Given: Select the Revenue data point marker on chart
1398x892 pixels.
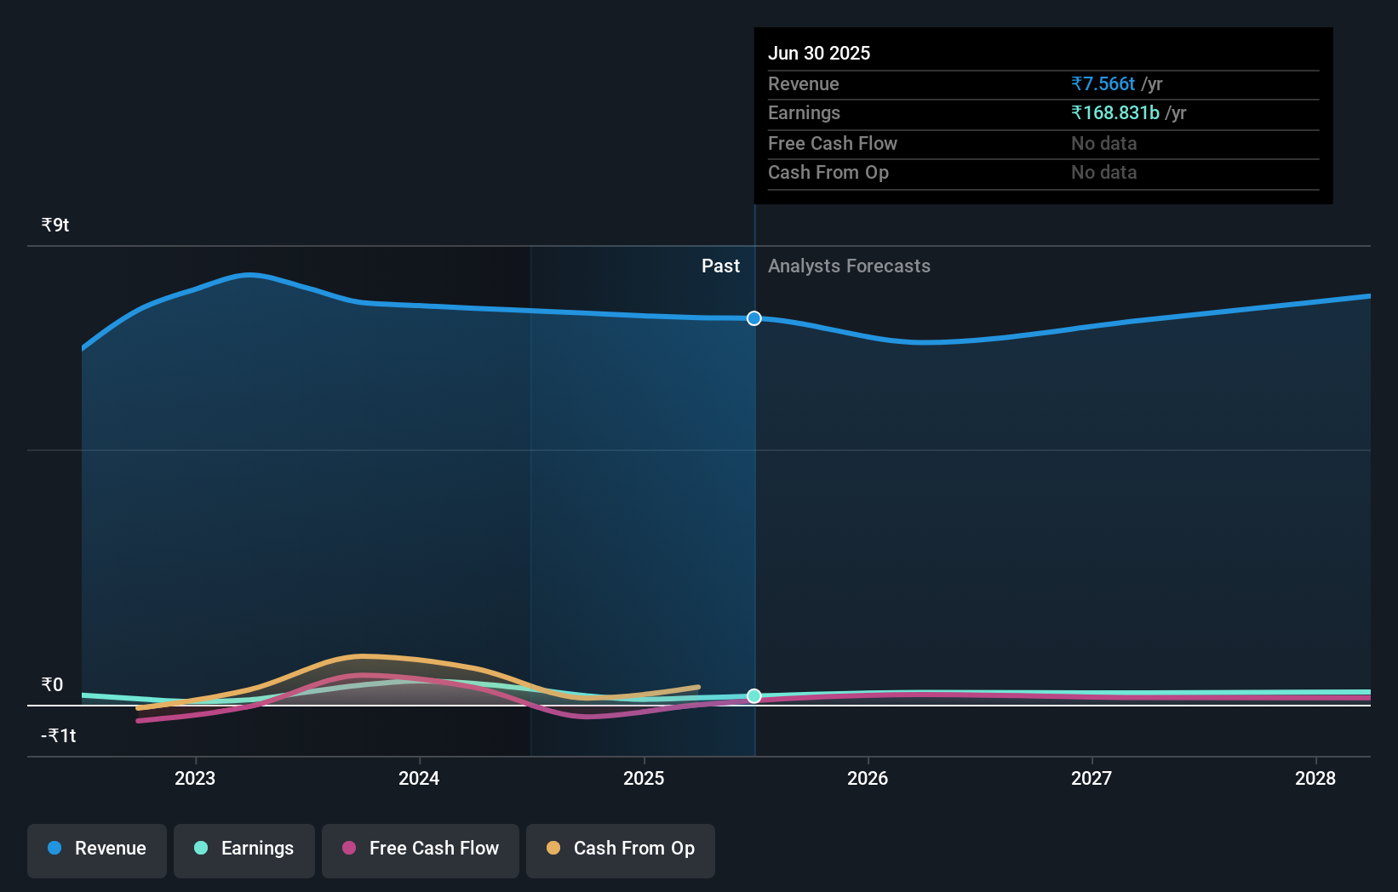Looking at the screenshot, I should (x=754, y=318).
